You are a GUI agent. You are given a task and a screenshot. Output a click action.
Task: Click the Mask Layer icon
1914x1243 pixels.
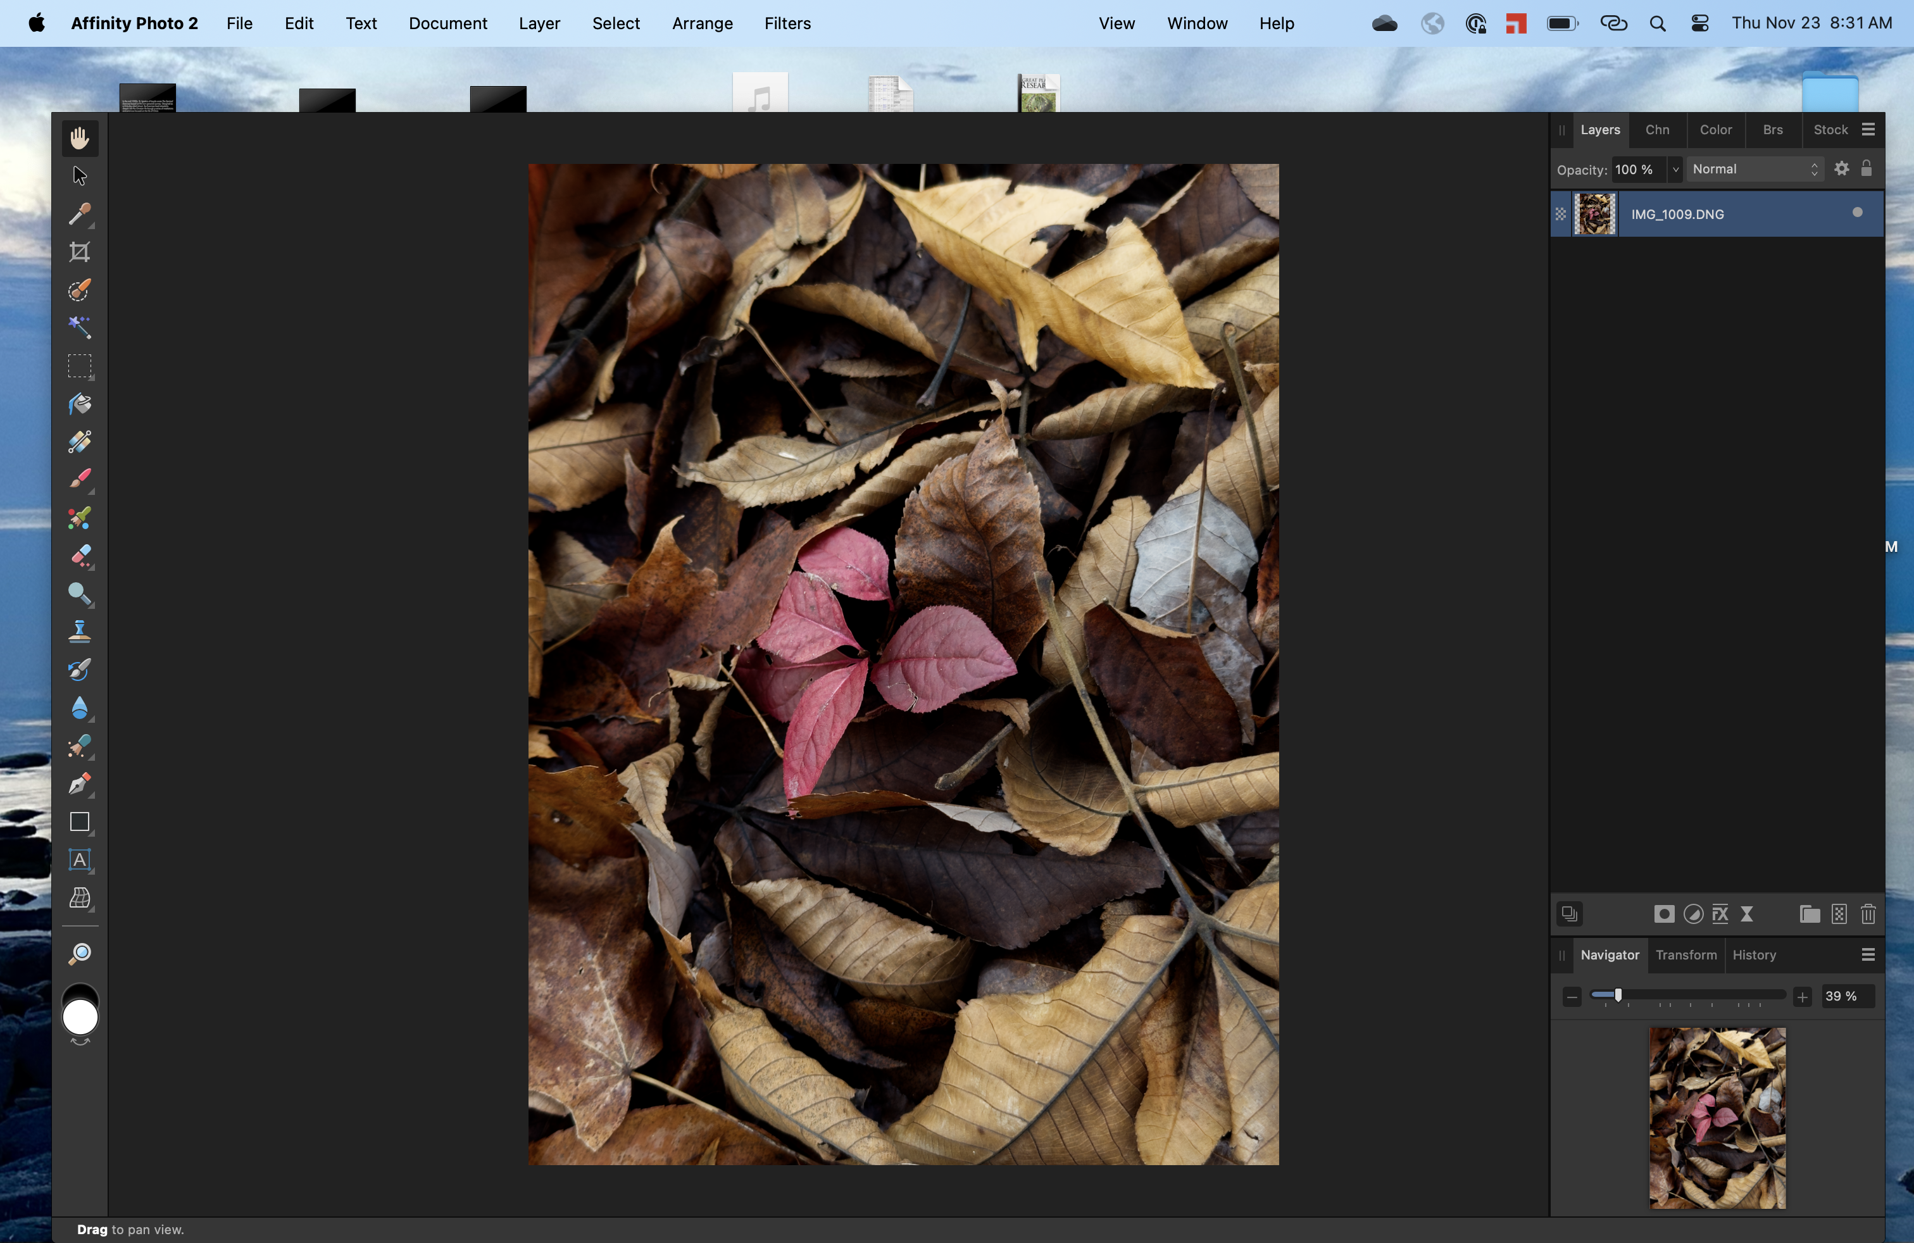click(x=1664, y=914)
